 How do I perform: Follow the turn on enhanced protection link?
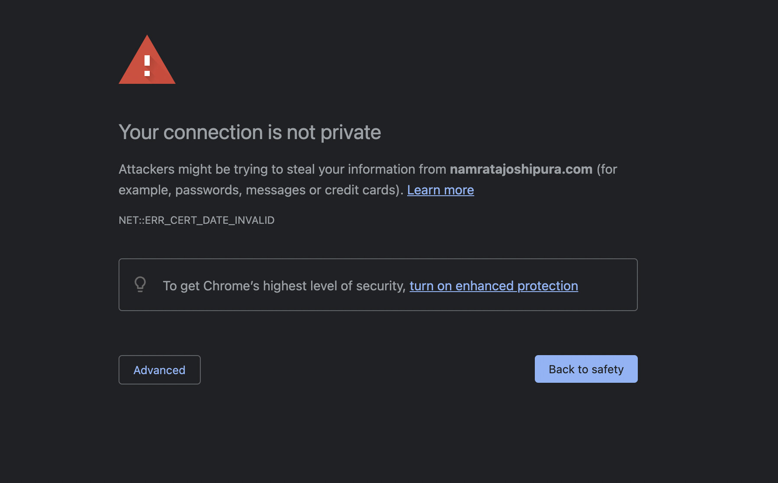click(x=494, y=286)
